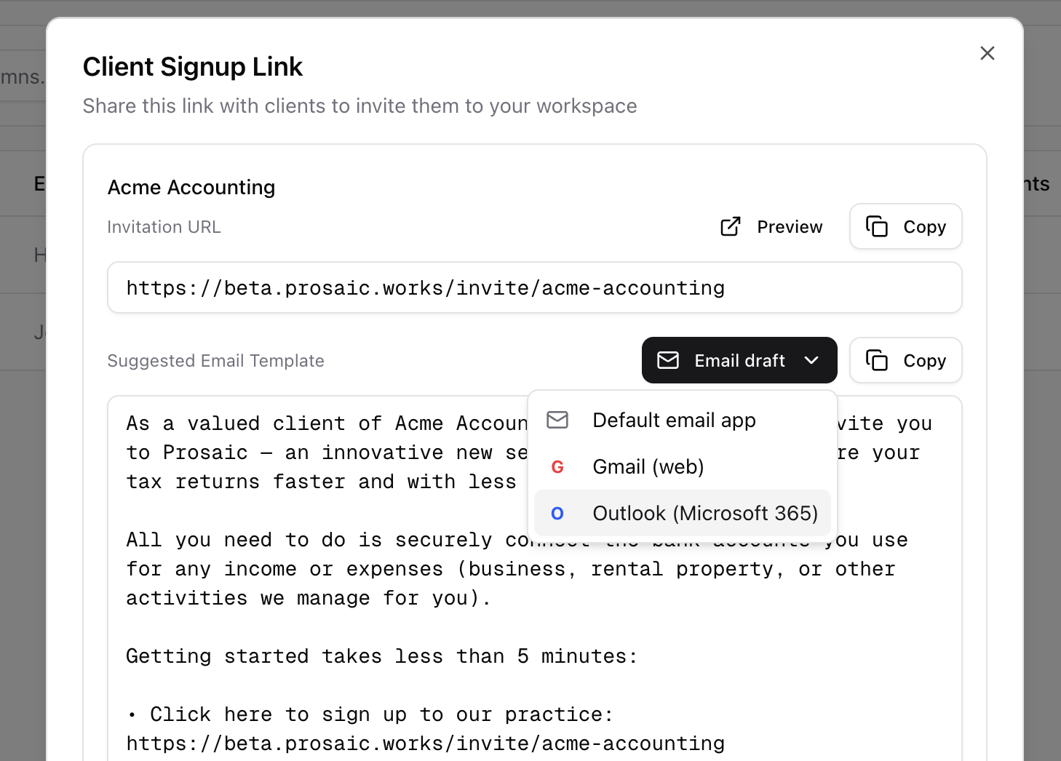
Task: Open the external-link Preview icon
Action: (x=731, y=227)
